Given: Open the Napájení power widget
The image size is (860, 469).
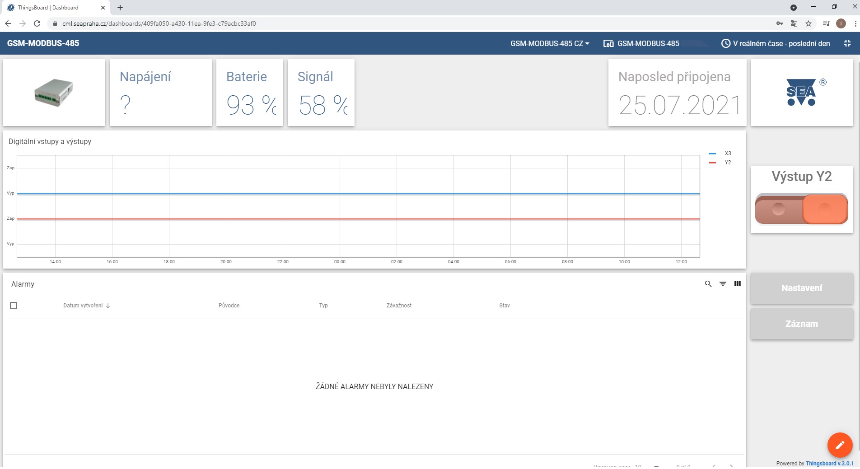Looking at the screenshot, I should (161, 93).
